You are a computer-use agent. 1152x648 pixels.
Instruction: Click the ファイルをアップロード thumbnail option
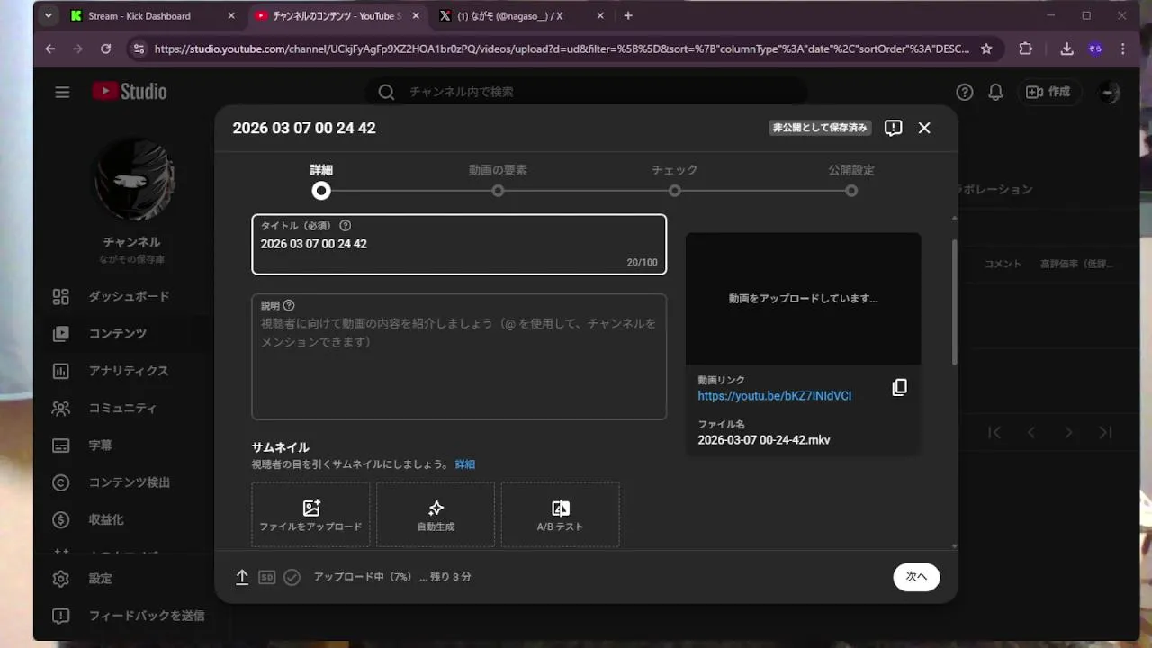(310, 515)
